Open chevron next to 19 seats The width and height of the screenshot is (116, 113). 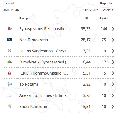point(113,51)
